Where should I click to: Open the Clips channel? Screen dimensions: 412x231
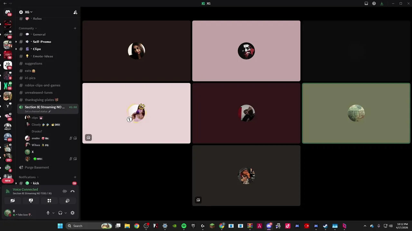coord(48,49)
